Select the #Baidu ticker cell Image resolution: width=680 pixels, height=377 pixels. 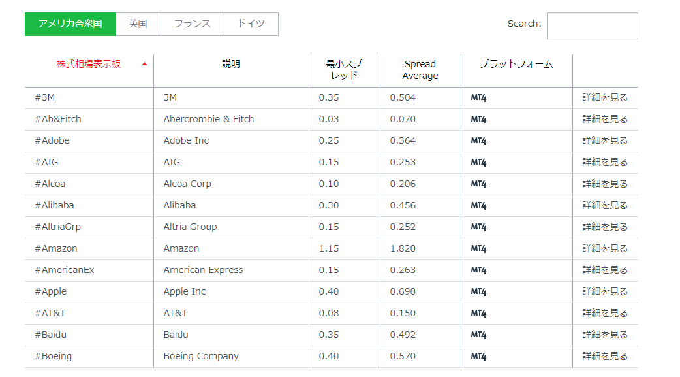pos(89,335)
